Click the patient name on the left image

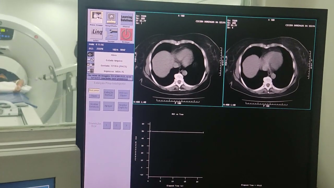(x=210, y=22)
